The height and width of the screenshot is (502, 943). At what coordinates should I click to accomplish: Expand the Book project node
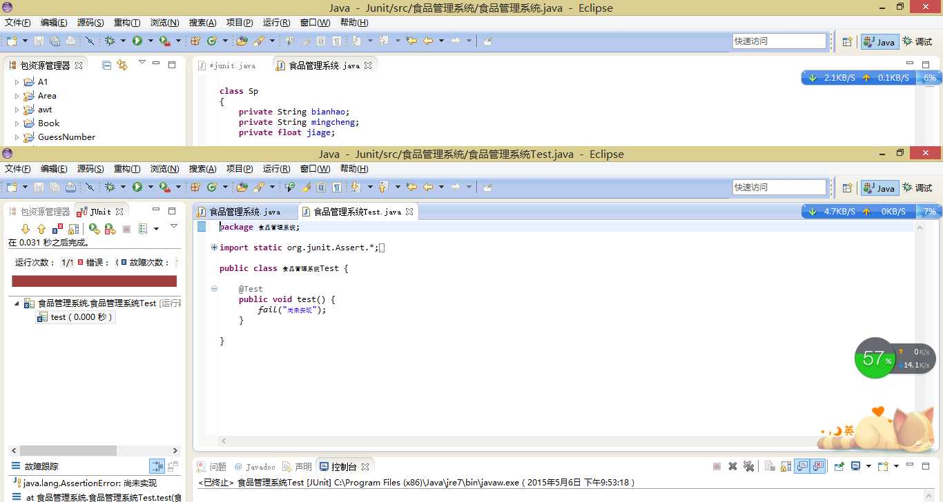17,123
